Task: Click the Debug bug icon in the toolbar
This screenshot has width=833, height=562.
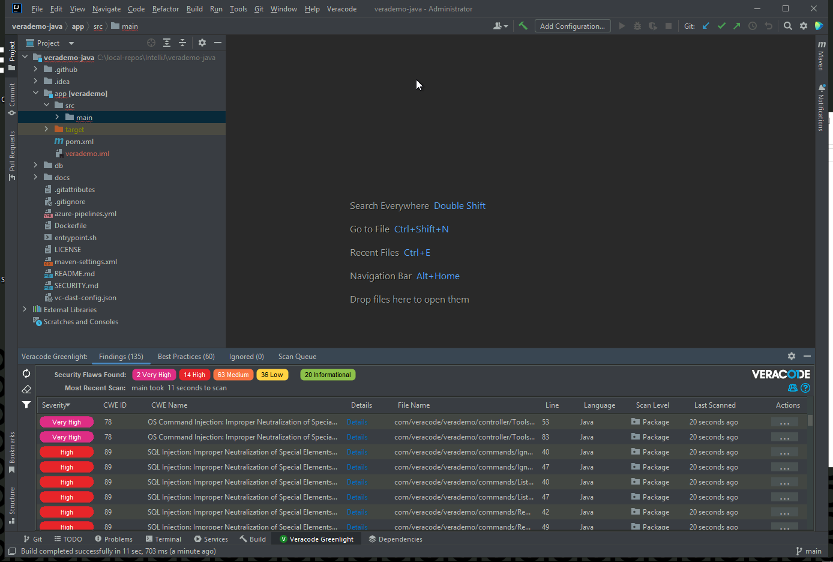Action: pyautogui.click(x=637, y=26)
